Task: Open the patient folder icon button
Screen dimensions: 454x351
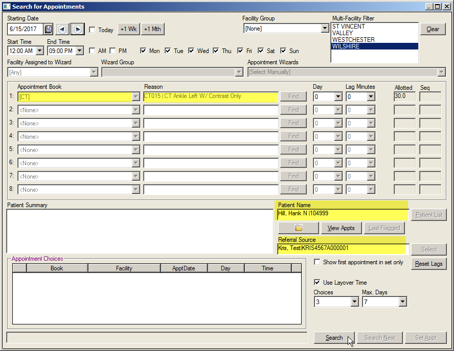Action: [299, 228]
